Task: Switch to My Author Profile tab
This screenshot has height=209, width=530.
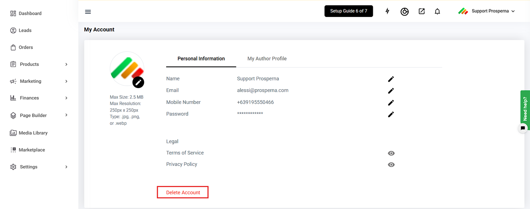Action: click(x=267, y=59)
